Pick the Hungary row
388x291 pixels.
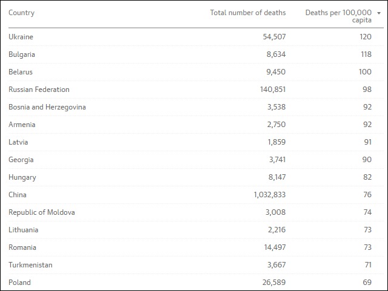[x=22, y=177]
